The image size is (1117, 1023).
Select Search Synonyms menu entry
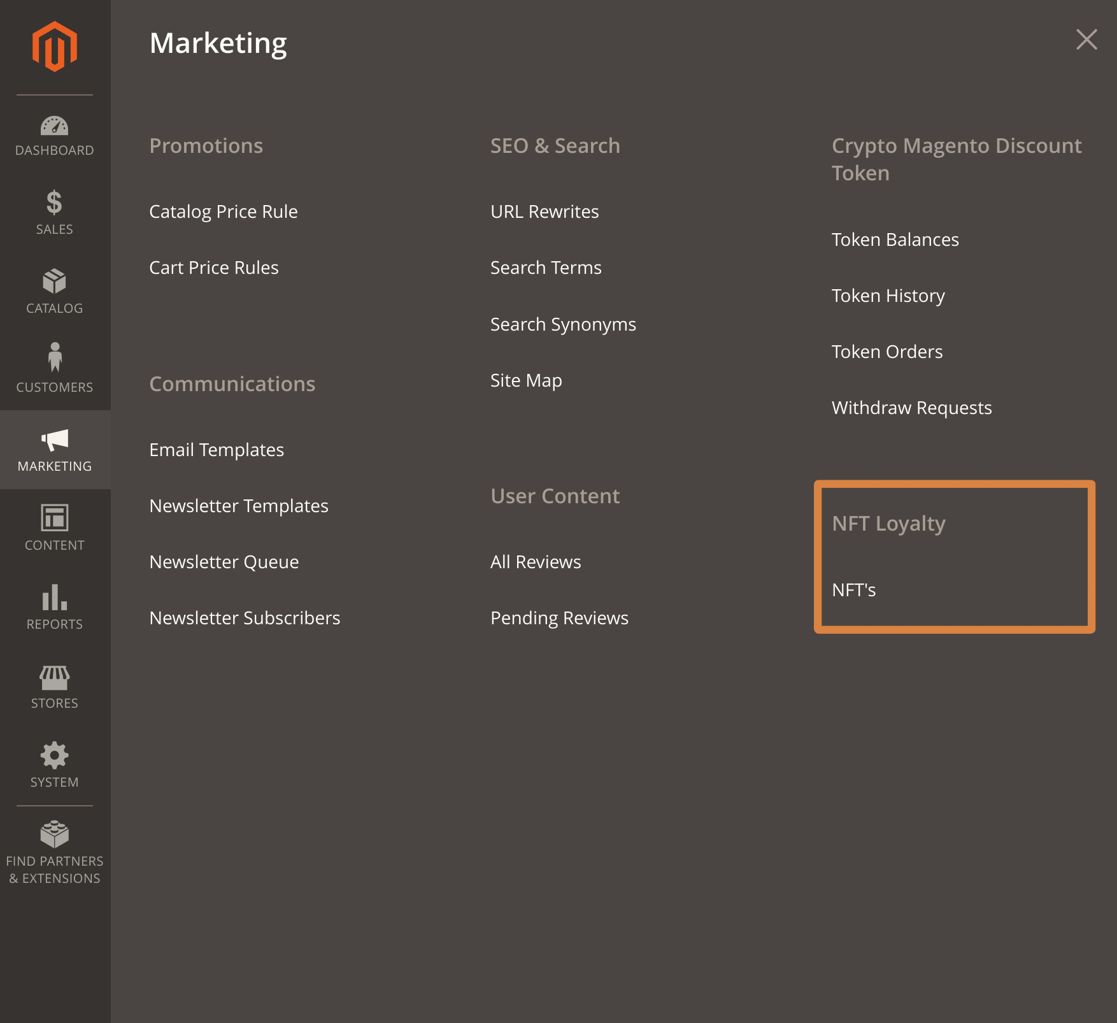click(563, 324)
